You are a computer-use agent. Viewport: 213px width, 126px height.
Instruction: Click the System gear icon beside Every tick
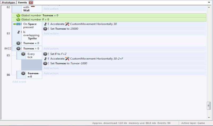(x=23, y=54)
